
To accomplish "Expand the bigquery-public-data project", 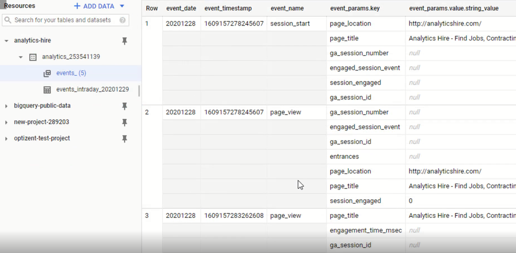I will click(x=6, y=106).
